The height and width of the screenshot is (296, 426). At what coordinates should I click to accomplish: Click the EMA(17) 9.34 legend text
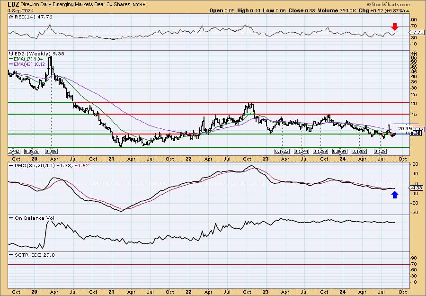coord(29,58)
